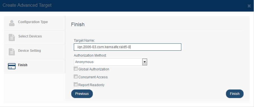Open the Authorization Method dropdown arrow
The image size is (254, 107).
coord(145,62)
